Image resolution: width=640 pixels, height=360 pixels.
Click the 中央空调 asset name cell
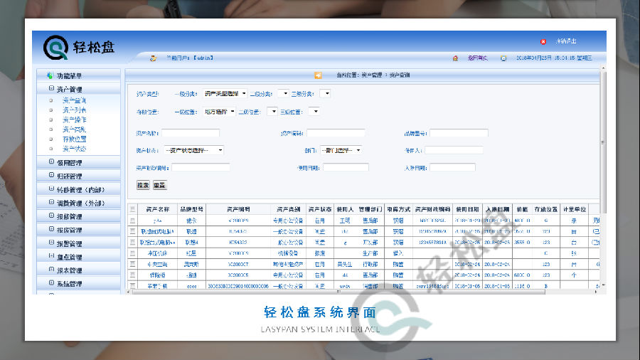tap(158, 264)
